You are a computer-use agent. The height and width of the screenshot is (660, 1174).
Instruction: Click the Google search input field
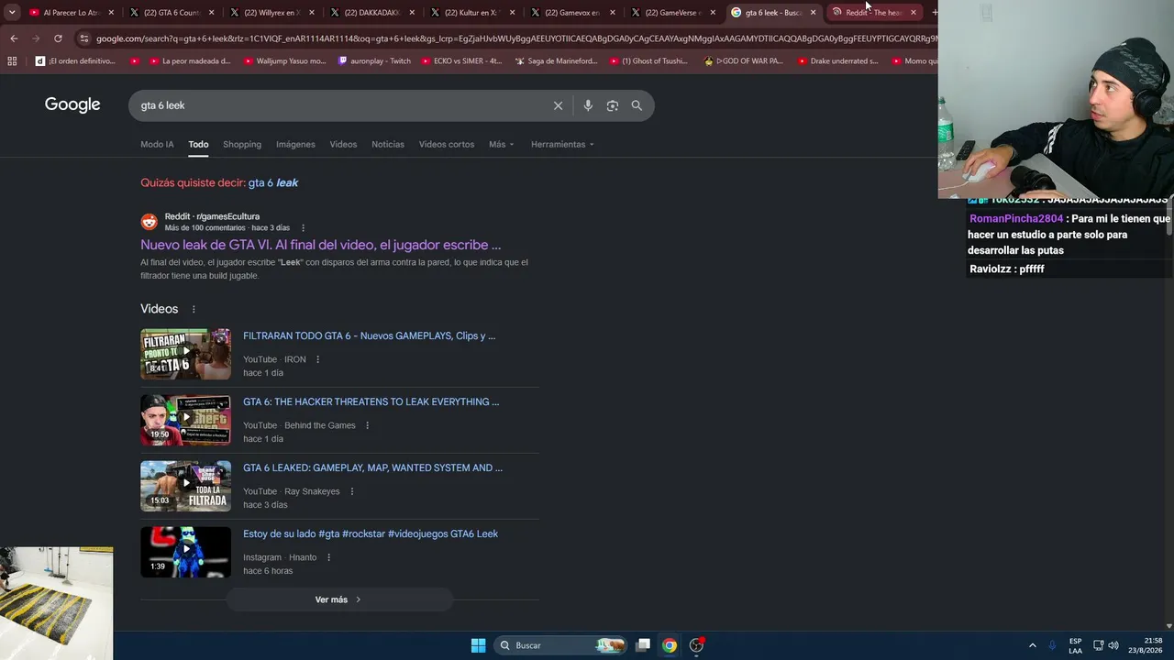coord(339,105)
